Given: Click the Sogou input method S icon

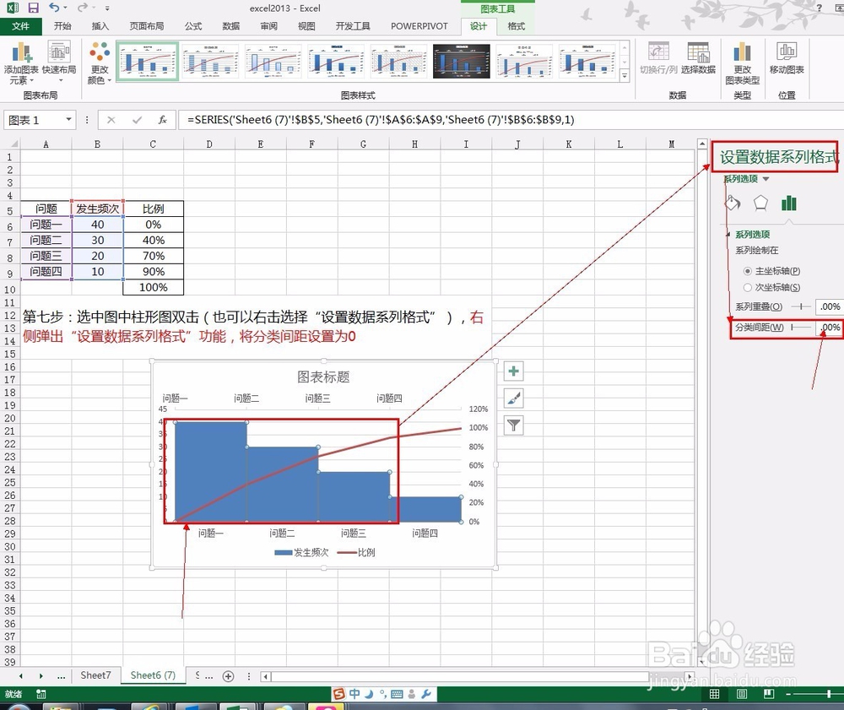Looking at the screenshot, I should coord(338,694).
